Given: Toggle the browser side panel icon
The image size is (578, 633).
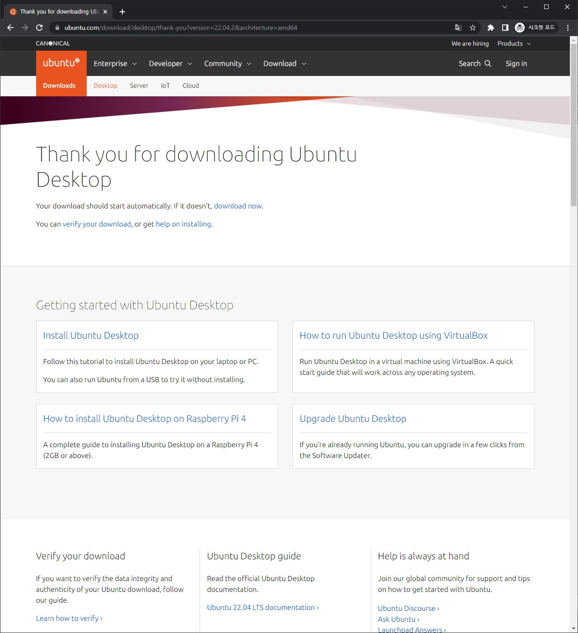Looking at the screenshot, I should pos(505,28).
